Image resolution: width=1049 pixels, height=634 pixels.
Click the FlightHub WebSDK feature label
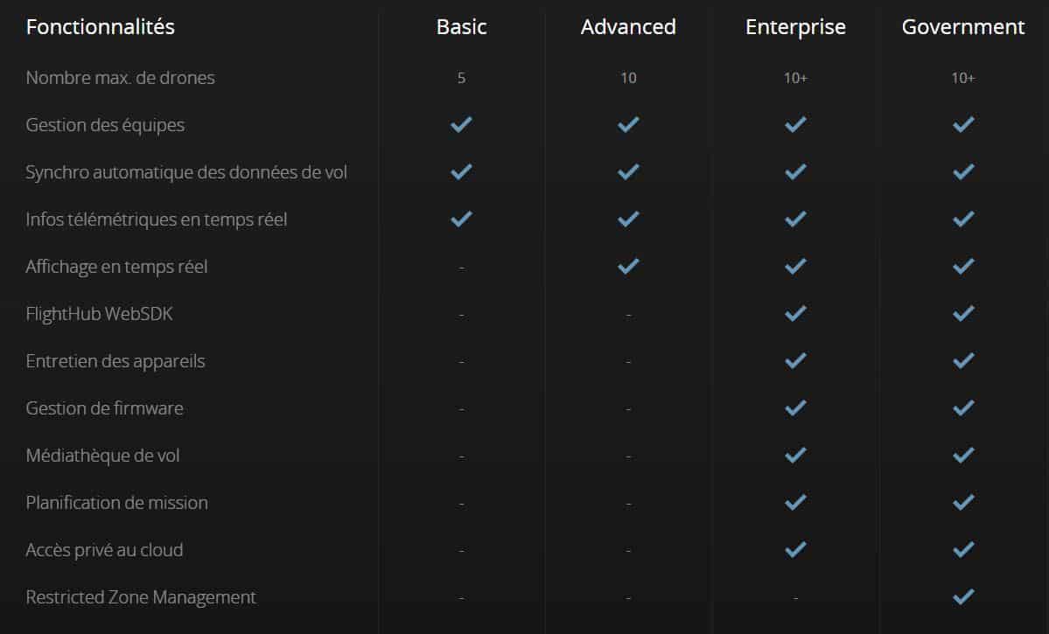point(99,314)
